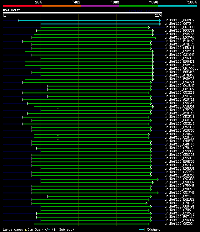
Task: Click the cyan alignment bar for A6XNC7
Action: point(89,20)
